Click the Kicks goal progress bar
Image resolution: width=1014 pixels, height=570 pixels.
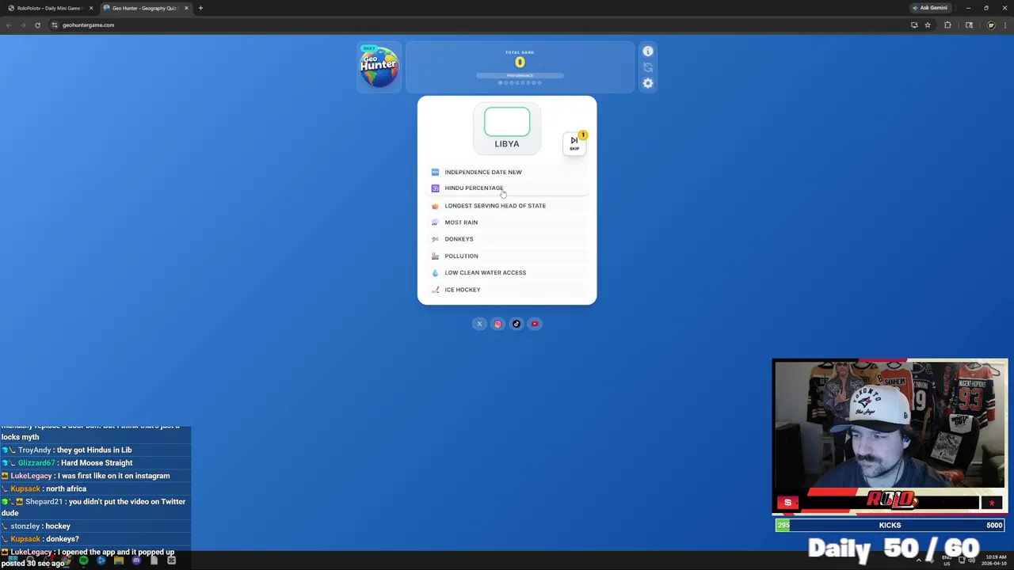coord(890,525)
